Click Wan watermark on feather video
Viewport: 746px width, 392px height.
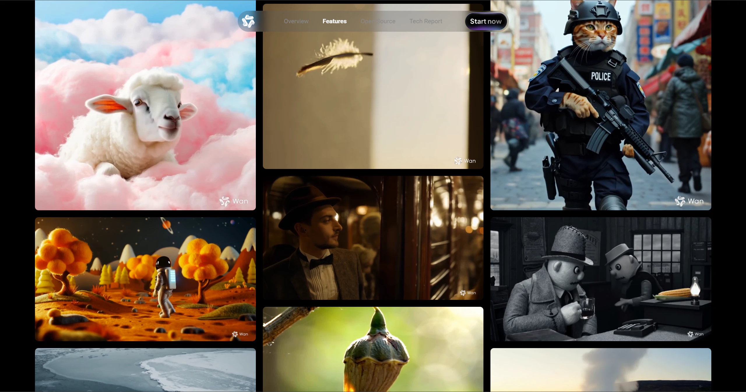click(x=465, y=161)
